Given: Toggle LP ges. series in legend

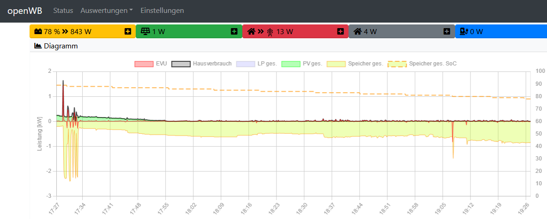Looking at the screenshot, I should pyautogui.click(x=256, y=64).
